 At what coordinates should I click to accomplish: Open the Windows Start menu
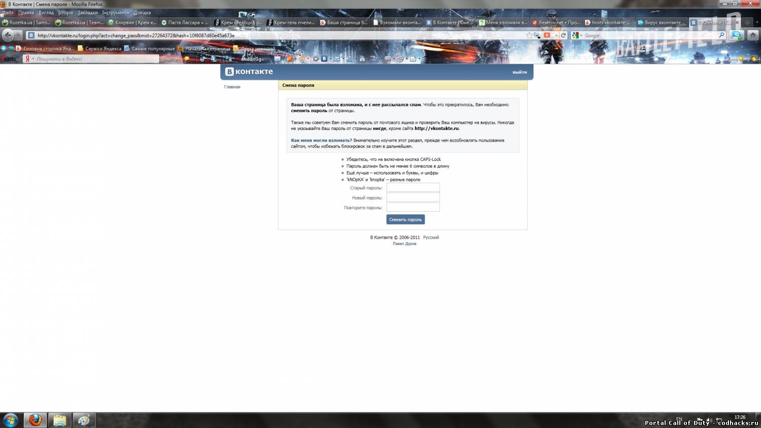tap(10, 420)
